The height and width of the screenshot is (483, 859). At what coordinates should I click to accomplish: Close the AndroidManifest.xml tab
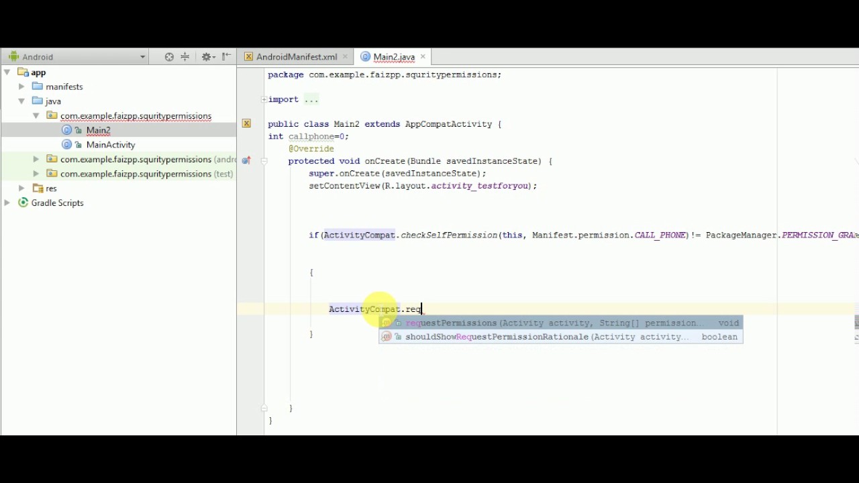[x=345, y=57]
